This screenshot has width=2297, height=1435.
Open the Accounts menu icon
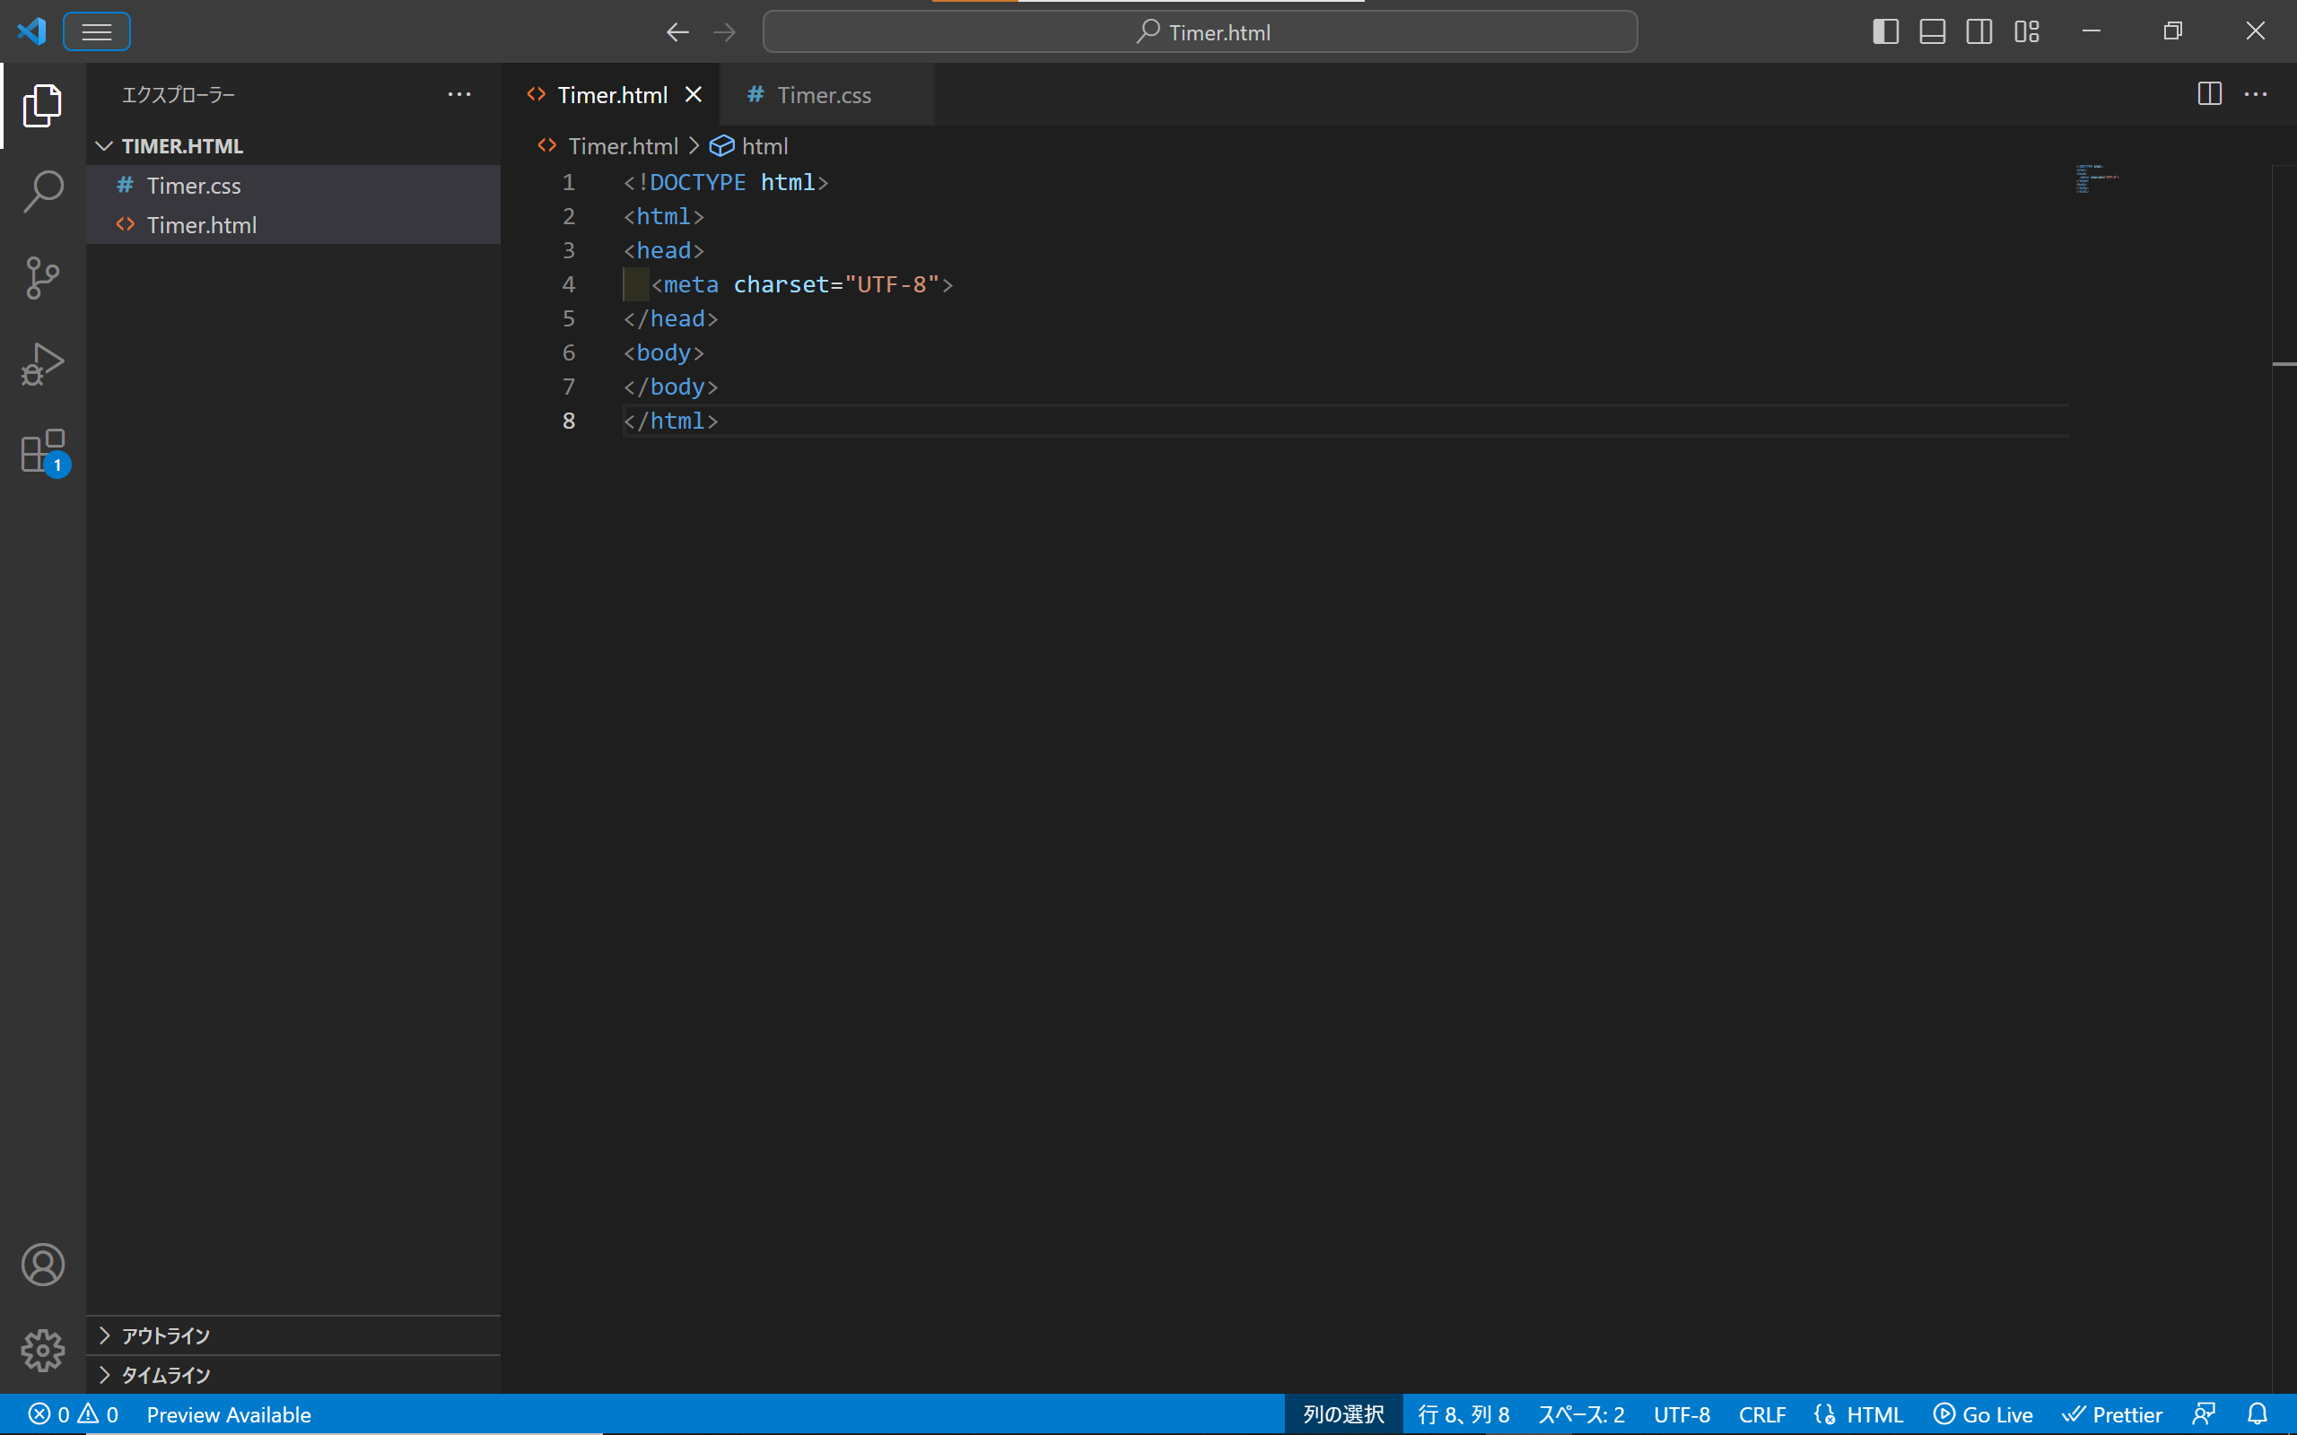pos(43,1265)
